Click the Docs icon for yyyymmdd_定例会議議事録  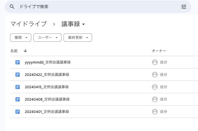pyautogui.click(x=18, y=62)
